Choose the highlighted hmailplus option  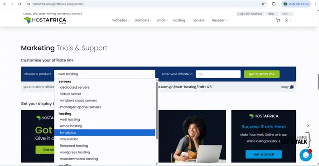click(105, 133)
